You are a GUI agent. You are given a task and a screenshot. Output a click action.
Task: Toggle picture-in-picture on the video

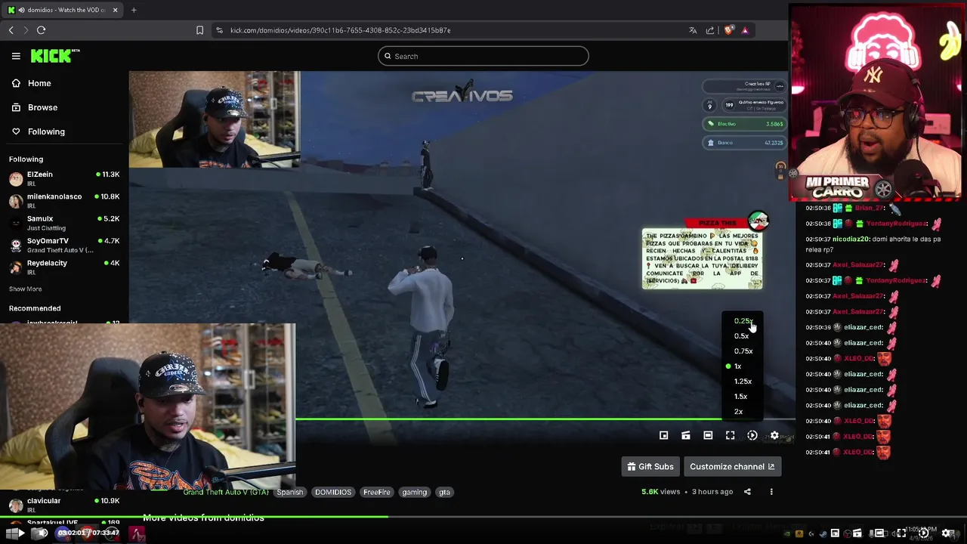[x=663, y=435]
